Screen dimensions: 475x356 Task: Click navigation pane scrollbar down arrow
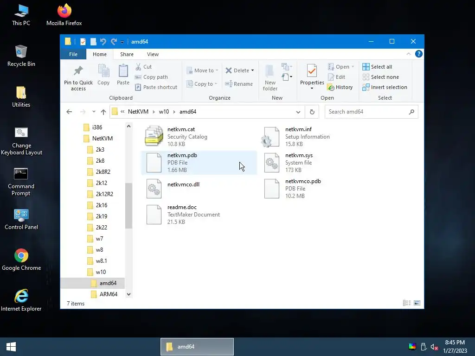[x=129, y=294]
